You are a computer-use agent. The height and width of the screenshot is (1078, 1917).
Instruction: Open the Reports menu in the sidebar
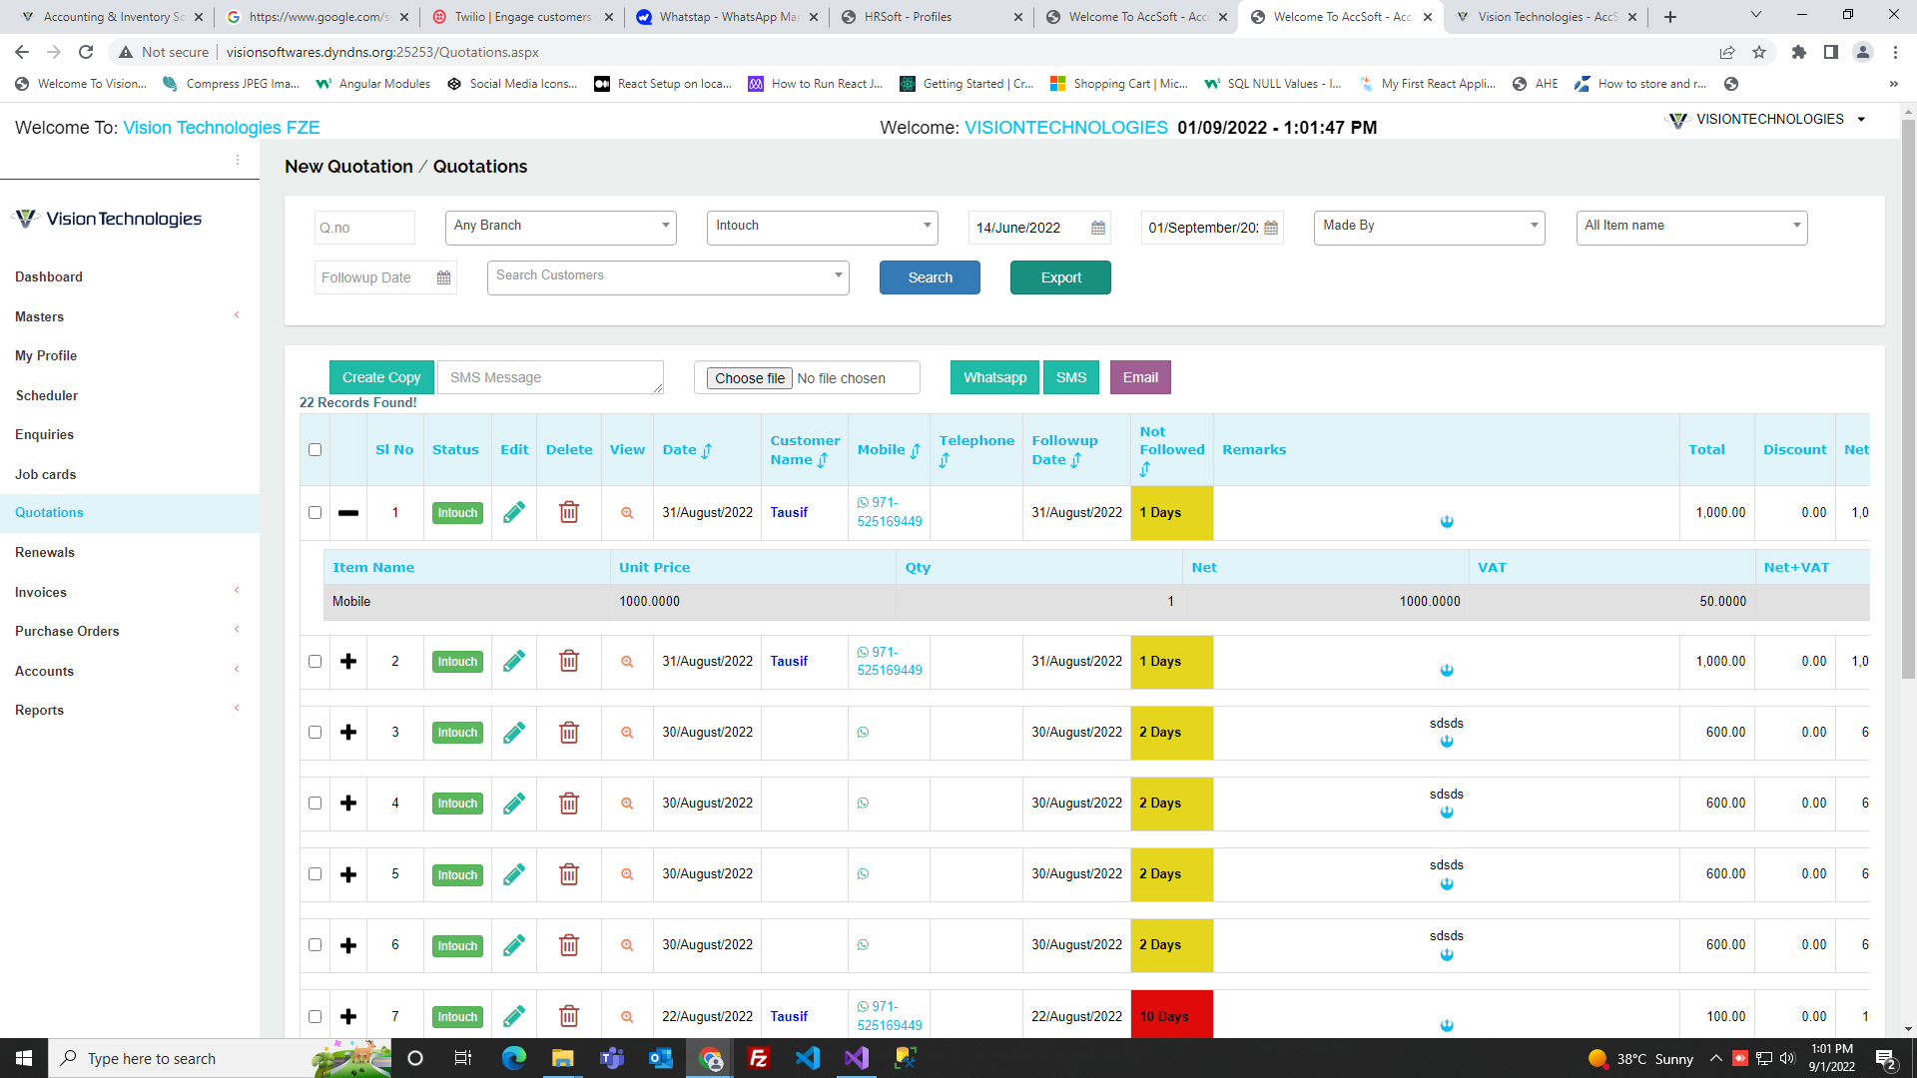pyautogui.click(x=39, y=710)
